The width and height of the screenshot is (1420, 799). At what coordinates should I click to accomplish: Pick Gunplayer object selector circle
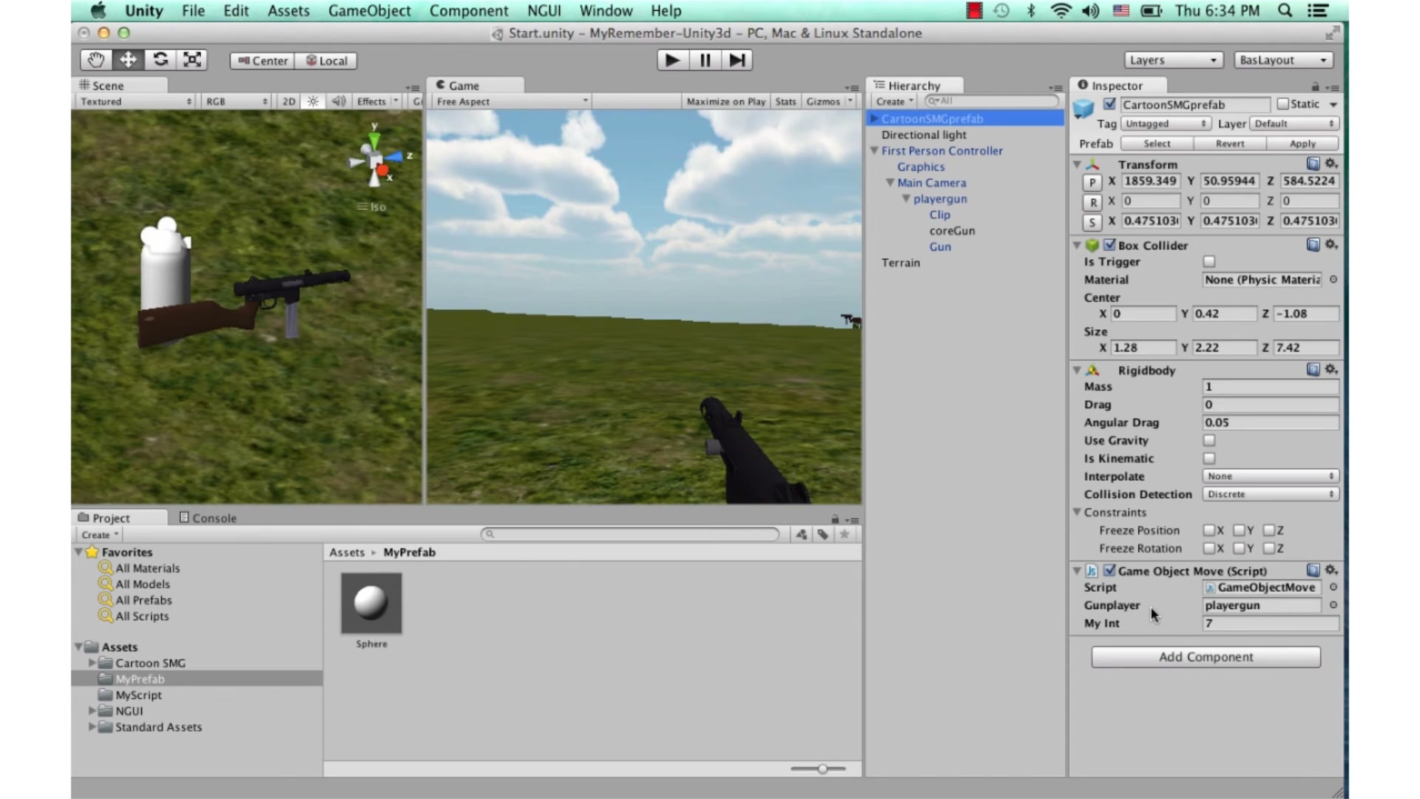coord(1333,605)
